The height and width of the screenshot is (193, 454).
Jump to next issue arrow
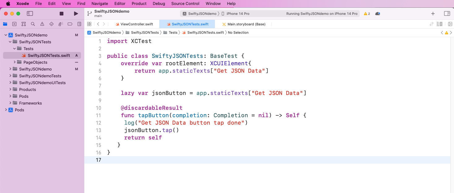click(x=451, y=32)
